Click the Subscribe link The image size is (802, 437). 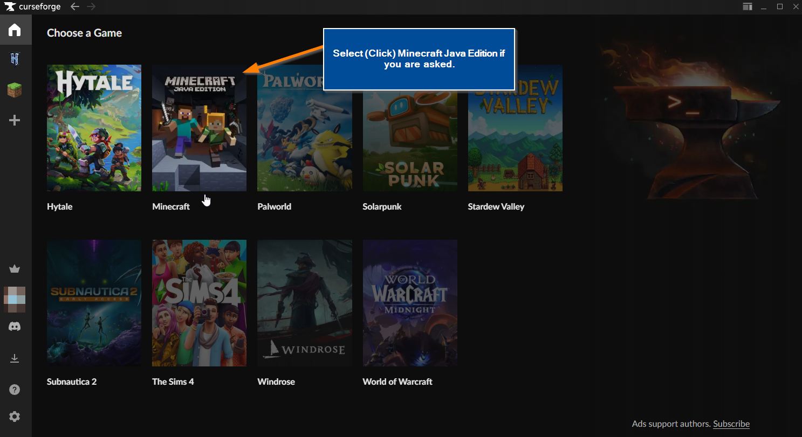coord(731,424)
